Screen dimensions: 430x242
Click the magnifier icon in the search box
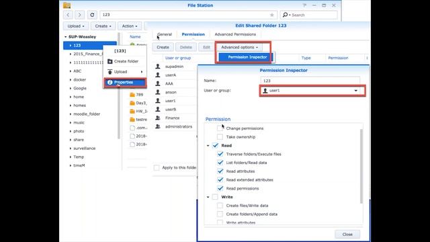285,15
